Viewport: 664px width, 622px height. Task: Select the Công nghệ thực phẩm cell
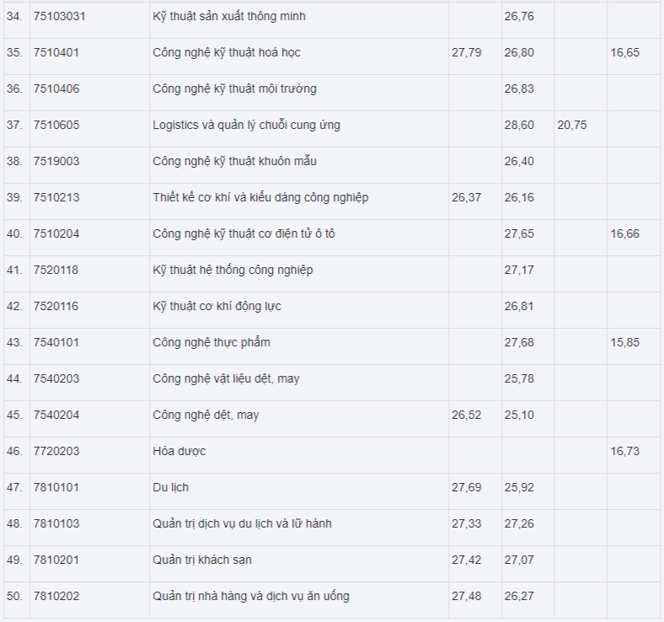click(x=212, y=342)
